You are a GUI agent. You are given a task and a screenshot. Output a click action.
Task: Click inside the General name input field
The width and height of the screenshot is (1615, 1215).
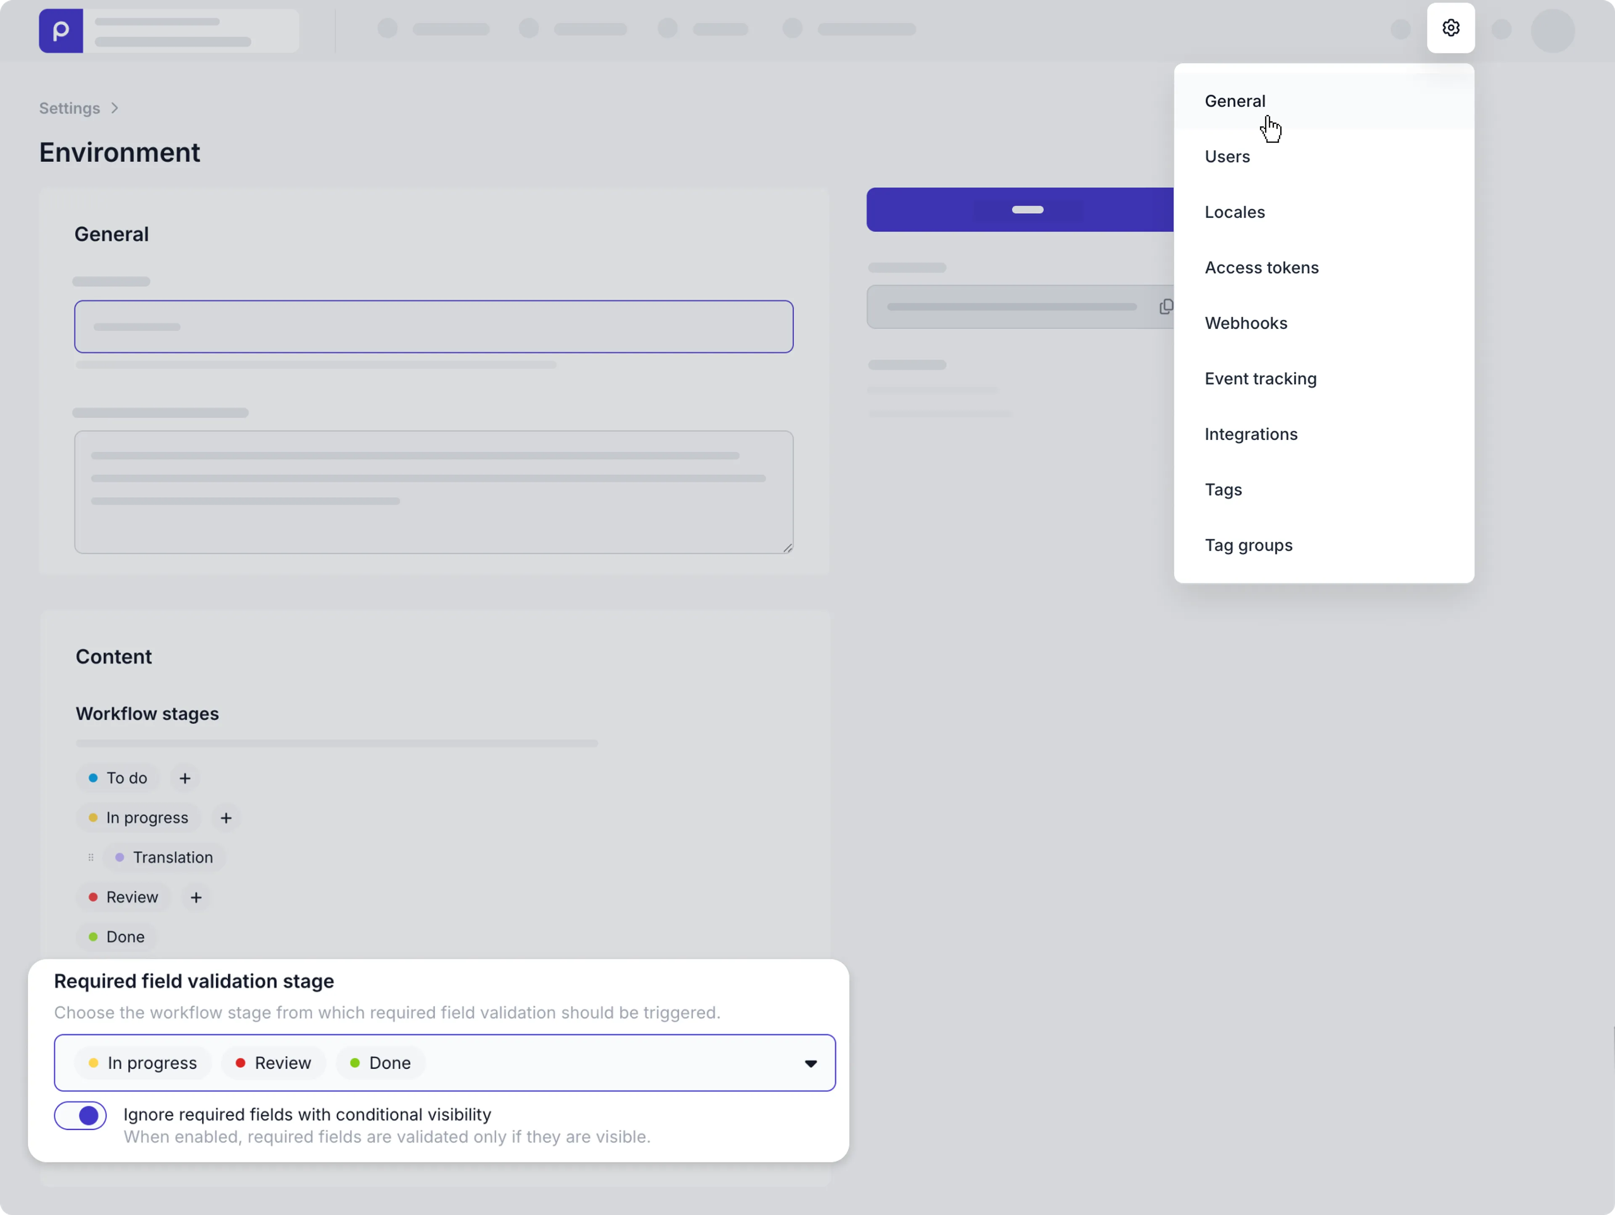click(x=434, y=326)
